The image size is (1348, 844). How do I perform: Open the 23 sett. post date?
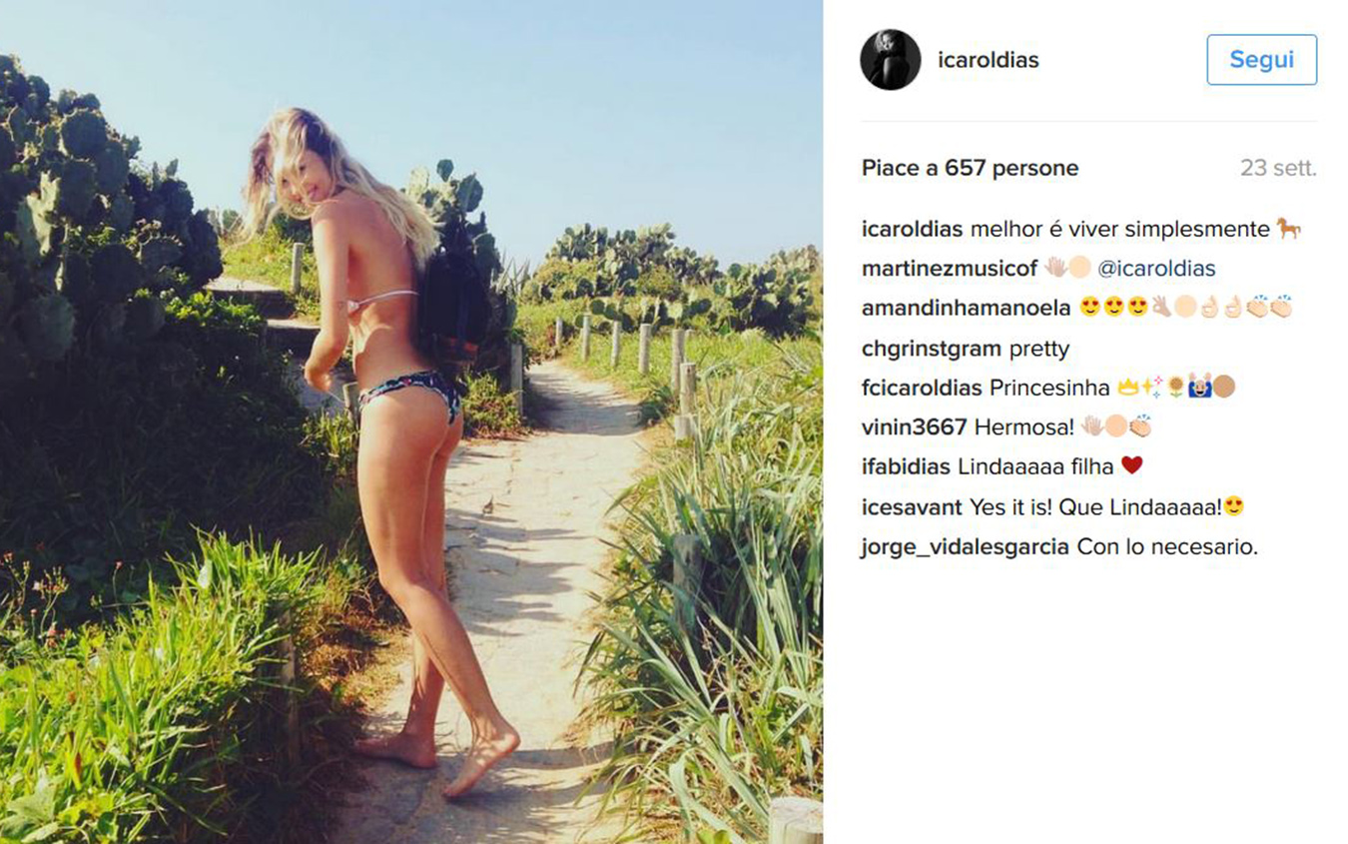click(x=1278, y=168)
